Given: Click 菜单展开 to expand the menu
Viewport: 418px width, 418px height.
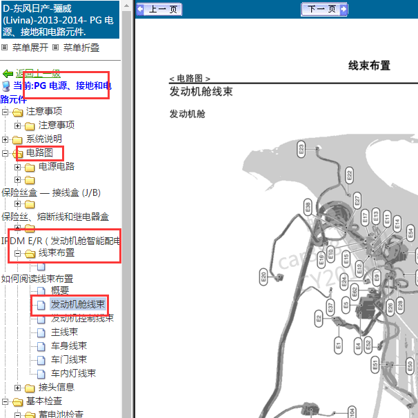Looking at the screenshot, I should 30,48.
